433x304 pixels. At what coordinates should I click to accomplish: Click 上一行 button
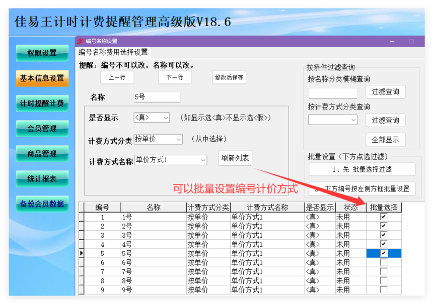coord(117,77)
